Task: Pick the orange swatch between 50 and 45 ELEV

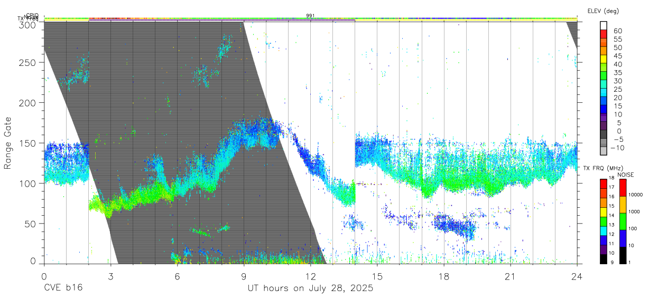Action: coord(604,51)
